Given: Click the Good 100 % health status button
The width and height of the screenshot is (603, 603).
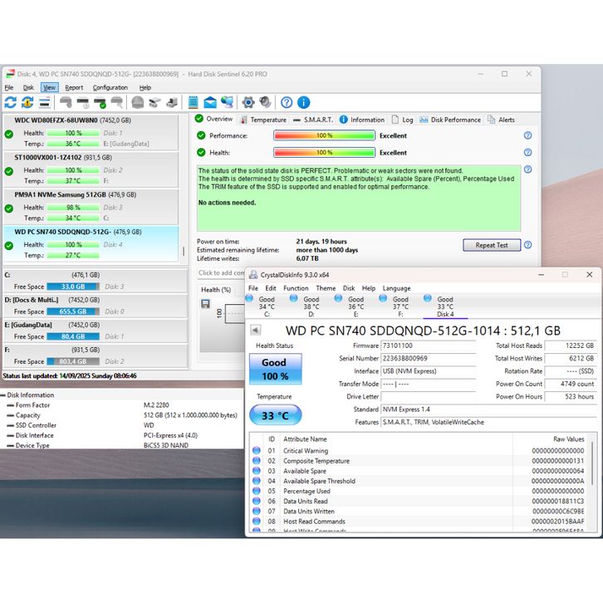Looking at the screenshot, I should coord(274,369).
